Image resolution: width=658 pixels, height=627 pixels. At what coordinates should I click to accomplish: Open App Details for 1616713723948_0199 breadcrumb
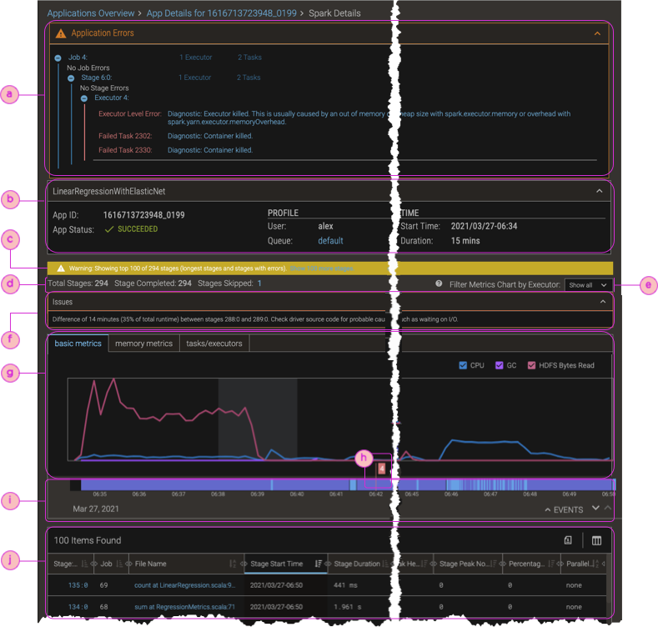tap(222, 13)
